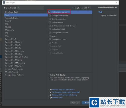Open Spring Boot version dropdown
Screen dimensions: 126x108
[86, 8]
